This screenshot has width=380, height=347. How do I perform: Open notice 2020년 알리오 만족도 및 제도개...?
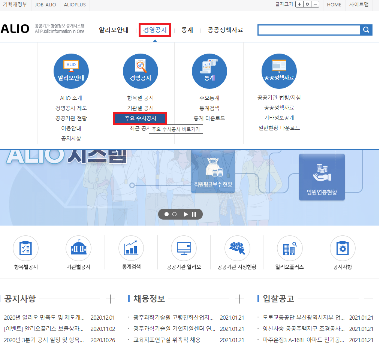coord(44,317)
